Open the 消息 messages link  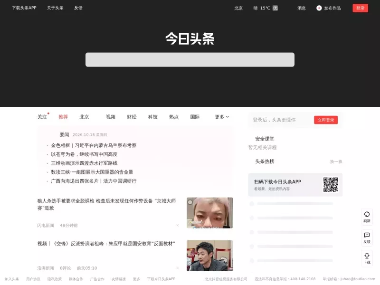[302, 8]
